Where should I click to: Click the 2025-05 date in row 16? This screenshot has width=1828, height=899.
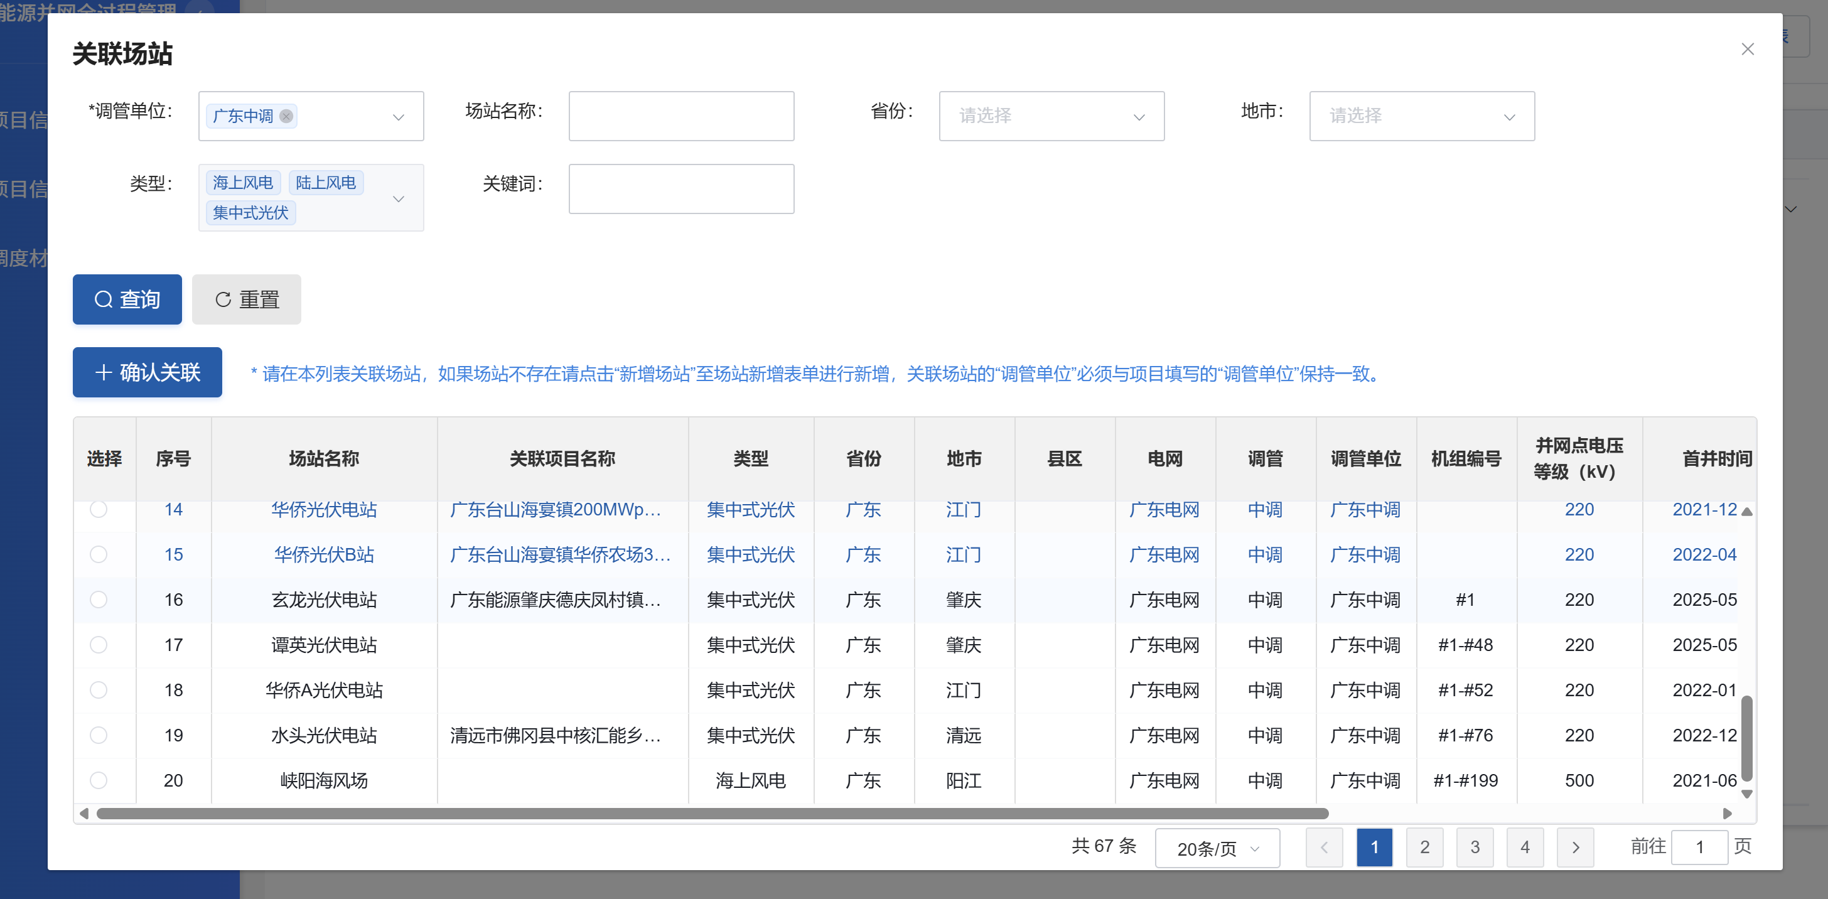tap(1704, 600)
